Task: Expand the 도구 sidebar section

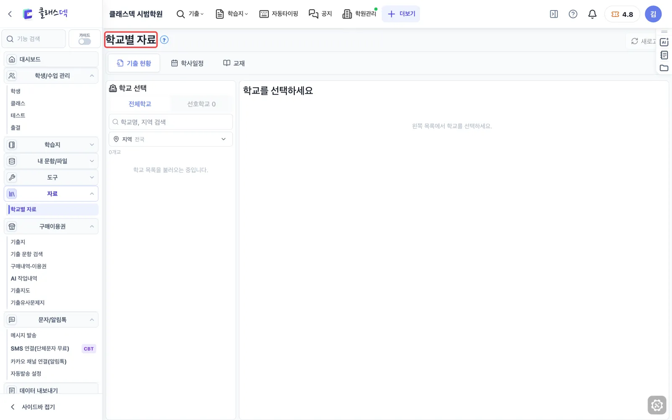Action: point(51,177)
